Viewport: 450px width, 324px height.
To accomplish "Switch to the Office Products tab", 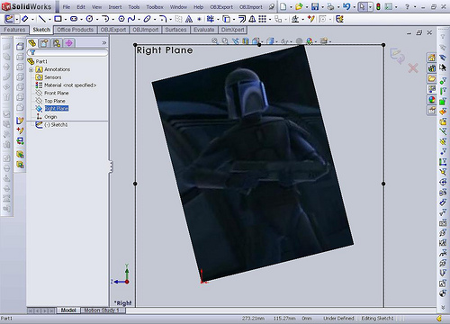I will coord(75,30).
